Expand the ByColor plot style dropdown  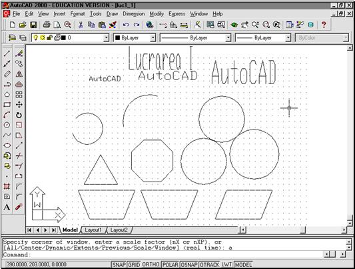pos(345,38)
